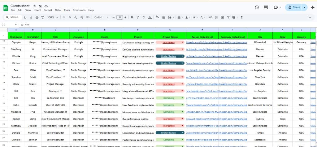The image size is (317, 147).
Task: Click the undo arrow in toolbar
Action: click(25, 17)
